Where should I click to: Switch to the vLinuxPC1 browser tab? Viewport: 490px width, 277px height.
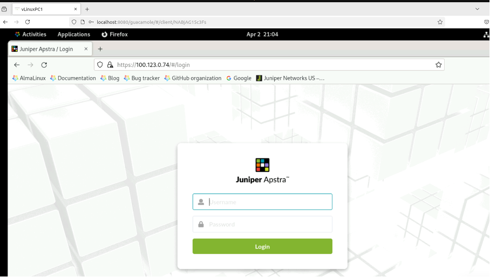(x=43, y=9)
